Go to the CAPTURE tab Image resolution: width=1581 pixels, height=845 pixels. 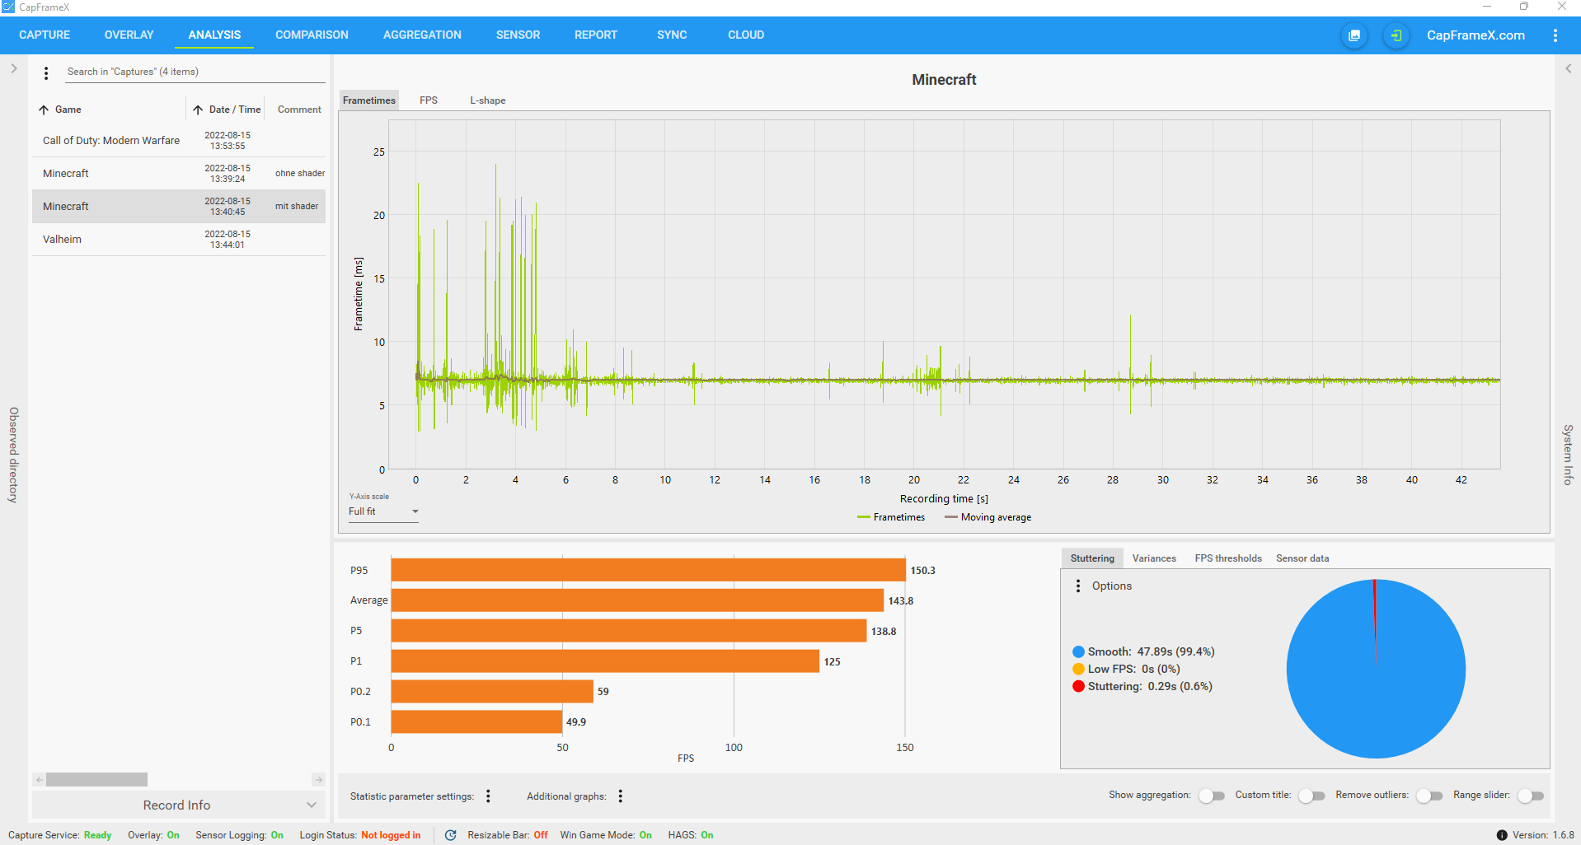[45, 35]
